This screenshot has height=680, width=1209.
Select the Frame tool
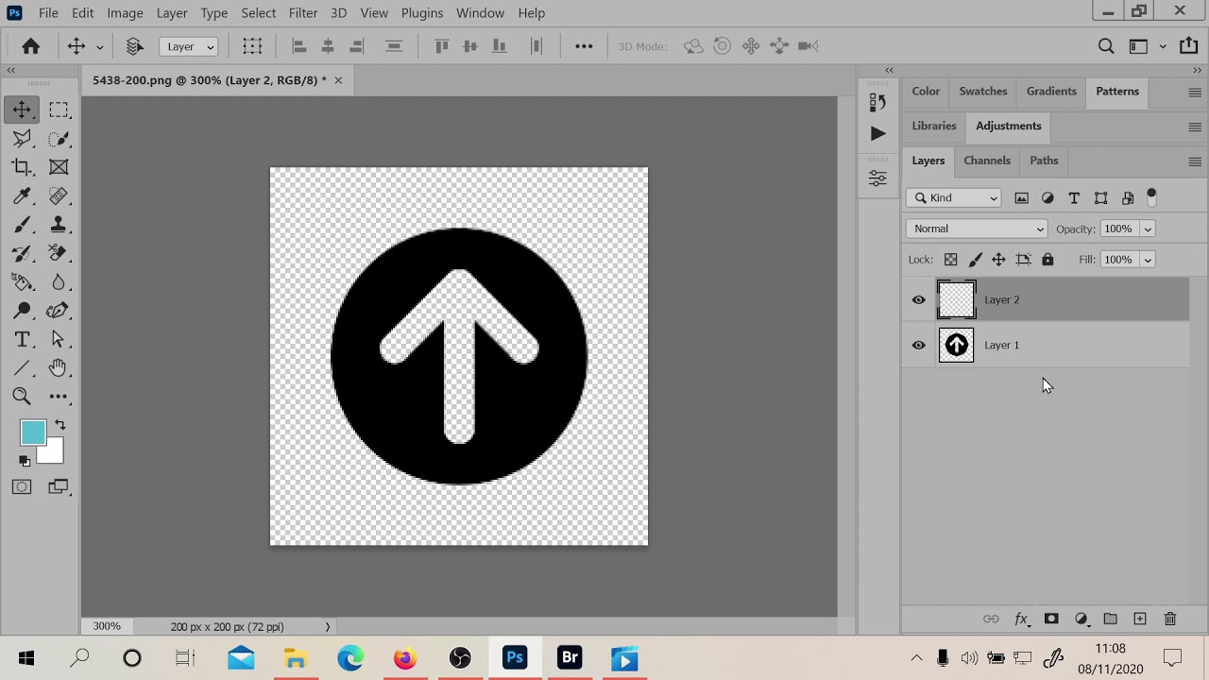[59, 167]
